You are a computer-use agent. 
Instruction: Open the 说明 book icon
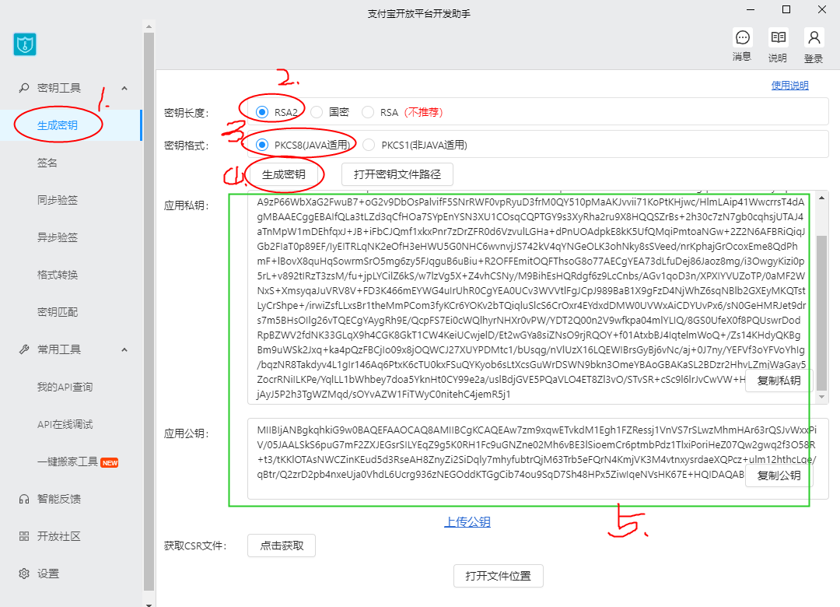point(778,37)
